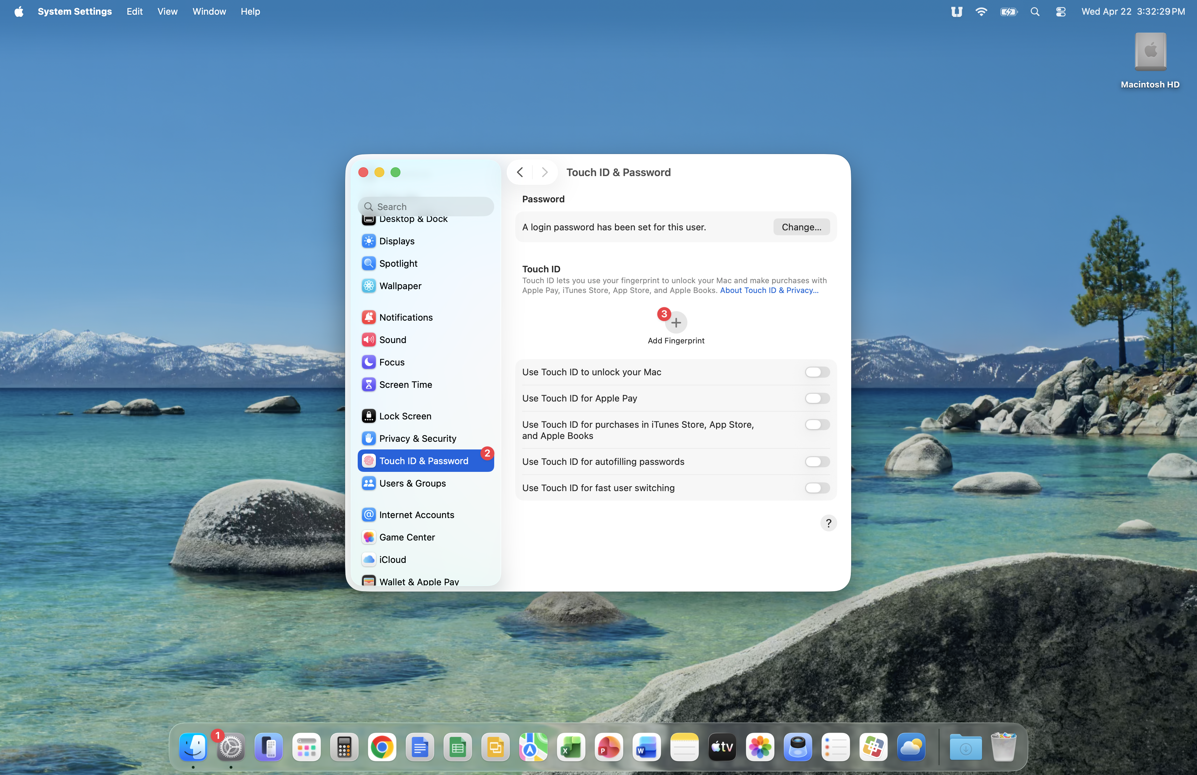
Task: Launch Google Chrome from the Dock
Action: [382, 748]
